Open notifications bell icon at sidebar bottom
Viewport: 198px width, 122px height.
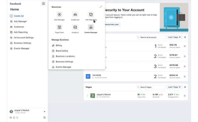coord(14,118)
